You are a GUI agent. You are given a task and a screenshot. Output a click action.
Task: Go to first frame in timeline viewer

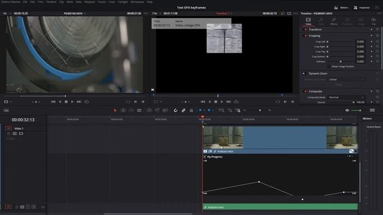coord(202,102)
